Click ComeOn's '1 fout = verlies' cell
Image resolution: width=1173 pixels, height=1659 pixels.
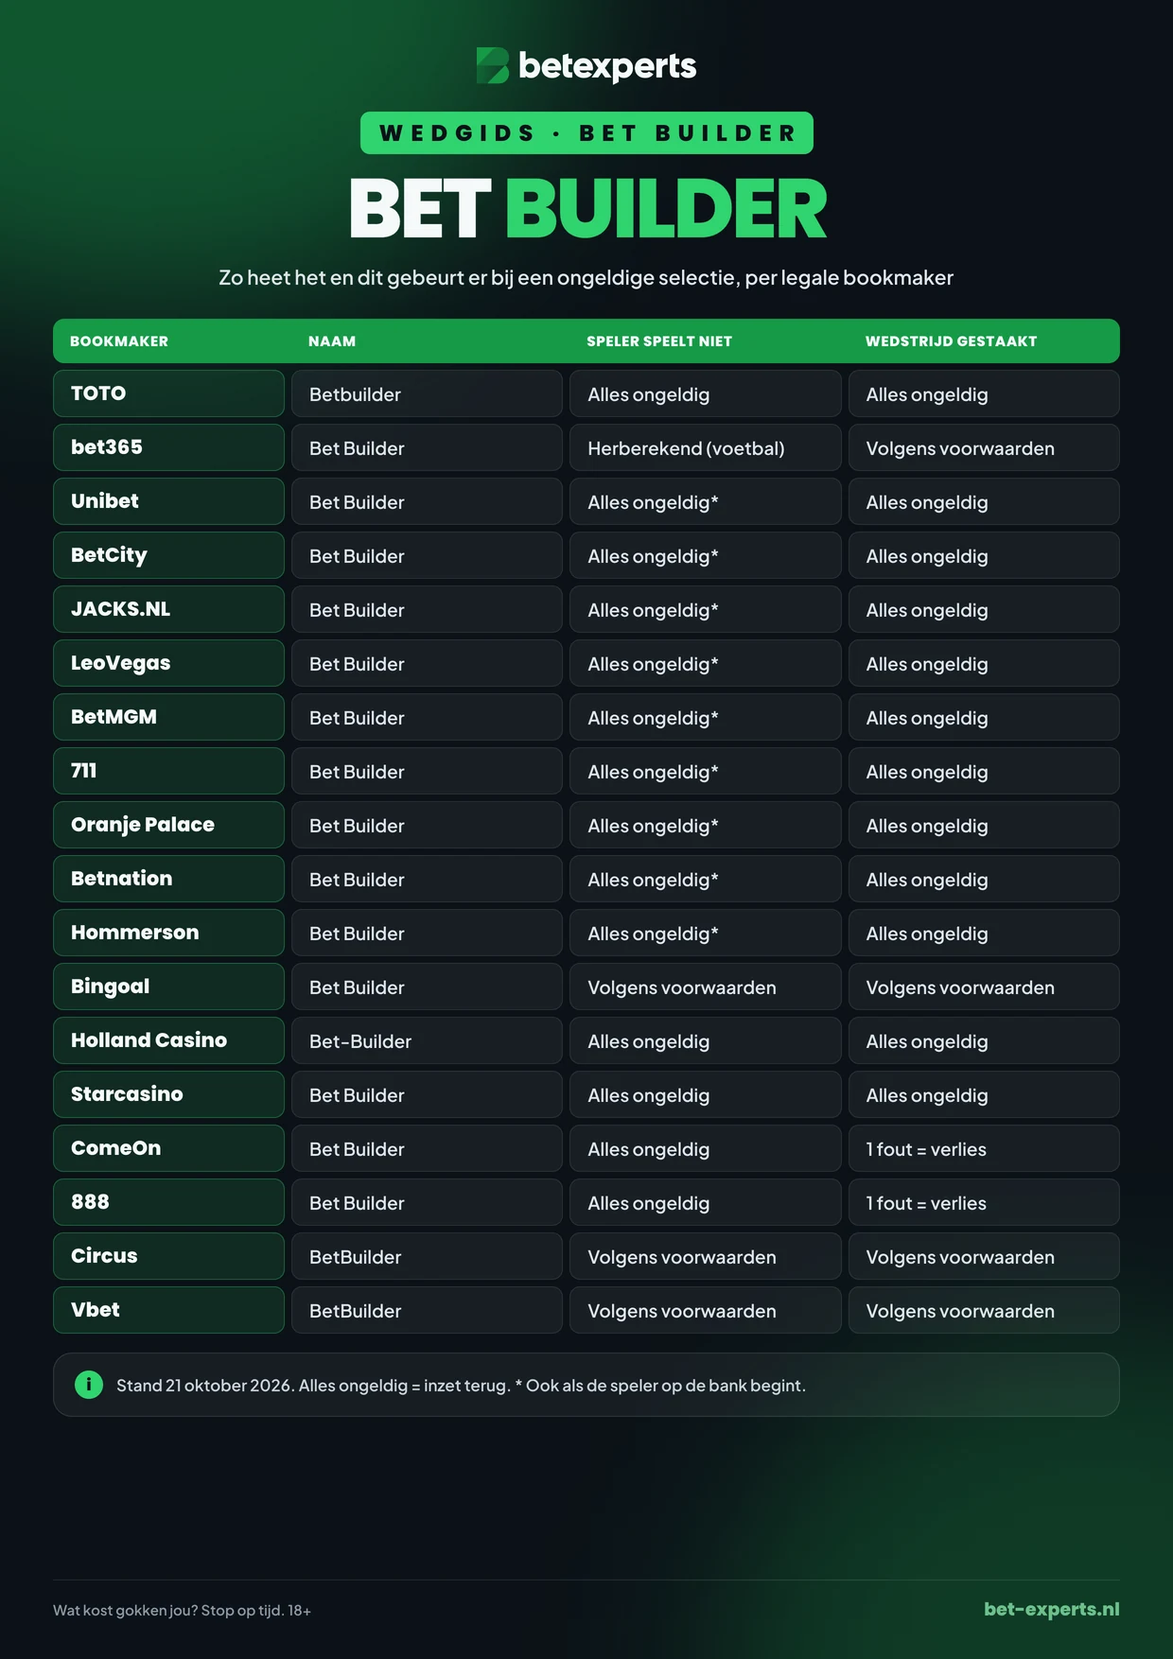point(984,1148)
